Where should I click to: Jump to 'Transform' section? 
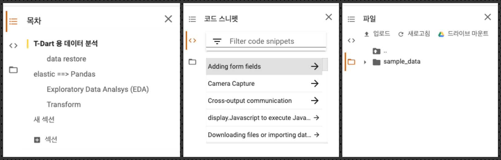tap(64, 105)
